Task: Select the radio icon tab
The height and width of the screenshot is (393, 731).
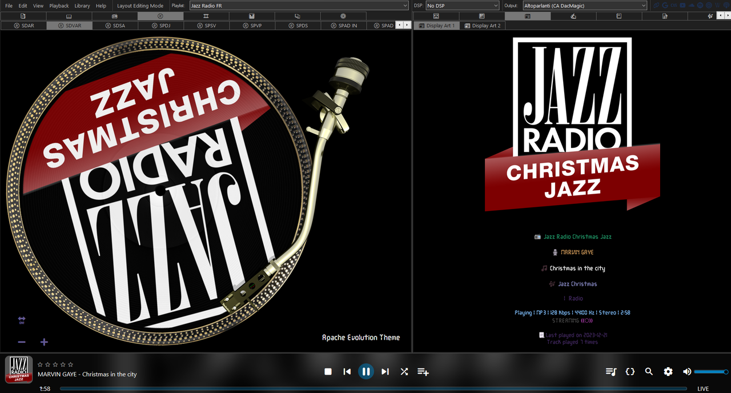Action: [114, 16]
